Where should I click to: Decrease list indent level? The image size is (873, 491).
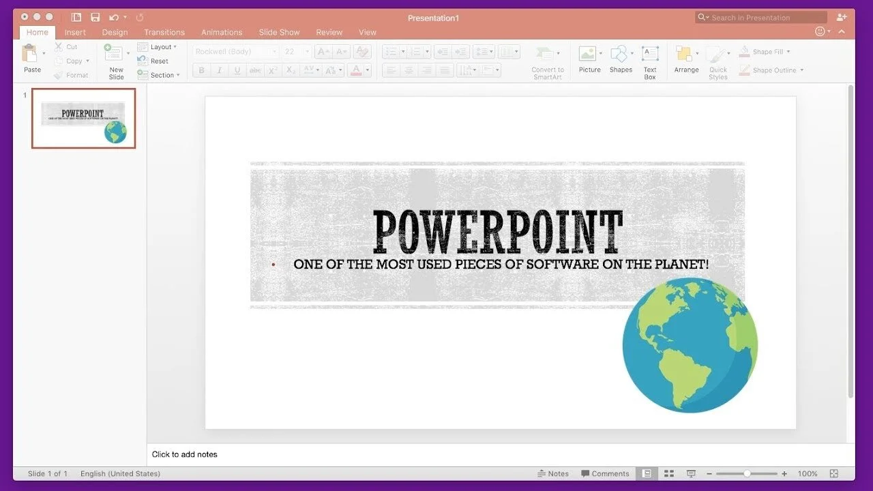[x=443, y=52]
